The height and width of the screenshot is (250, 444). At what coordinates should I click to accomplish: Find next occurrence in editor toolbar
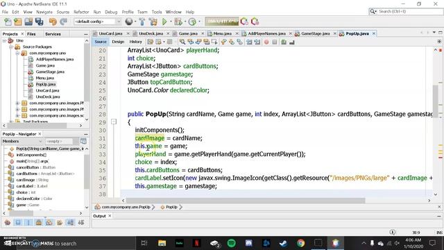pyautogui.click(x=198, y=42)
